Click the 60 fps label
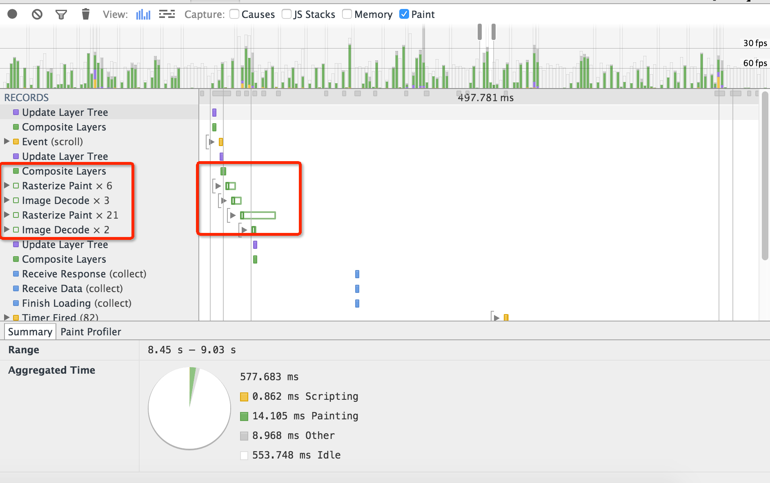This screenshot has height=483, width=770. click(x=755, y=63)
